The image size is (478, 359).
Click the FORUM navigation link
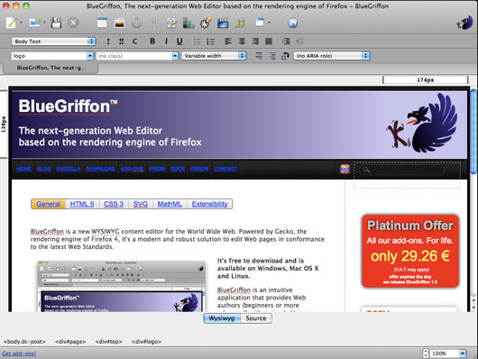coord(199,169)
